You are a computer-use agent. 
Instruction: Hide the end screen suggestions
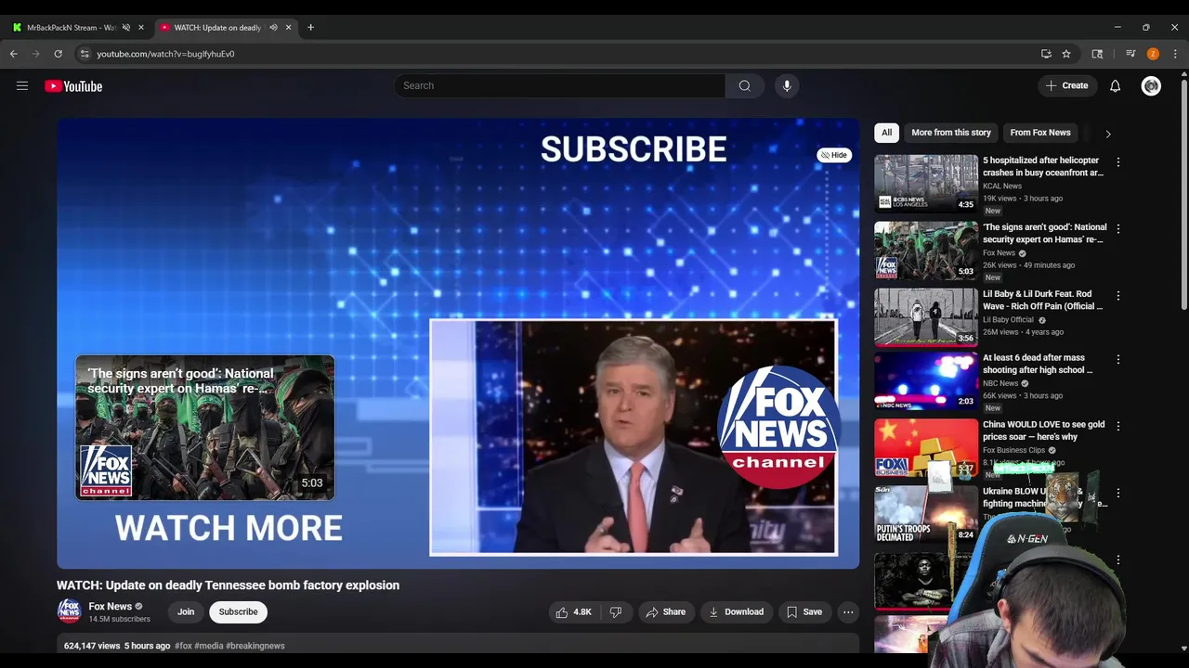pos(834,155)
